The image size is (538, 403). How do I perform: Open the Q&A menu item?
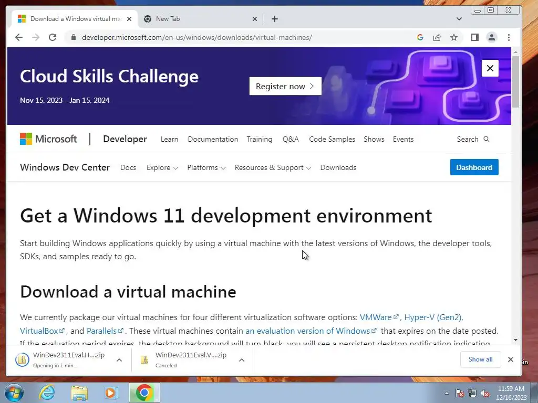291,139
